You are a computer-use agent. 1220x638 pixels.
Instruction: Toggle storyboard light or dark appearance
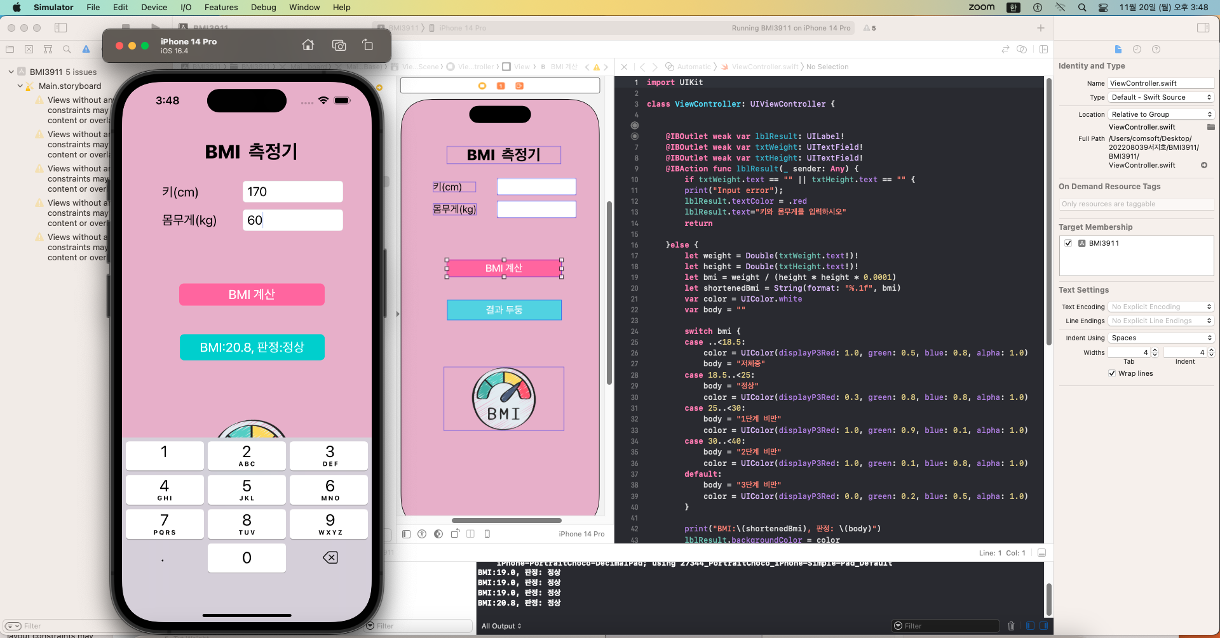point(438,534)
